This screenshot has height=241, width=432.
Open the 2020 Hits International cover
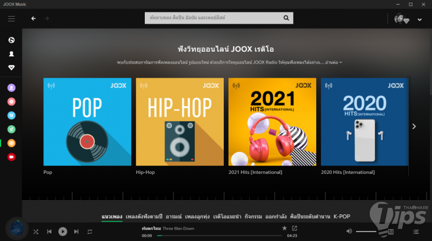coord(364,122)
